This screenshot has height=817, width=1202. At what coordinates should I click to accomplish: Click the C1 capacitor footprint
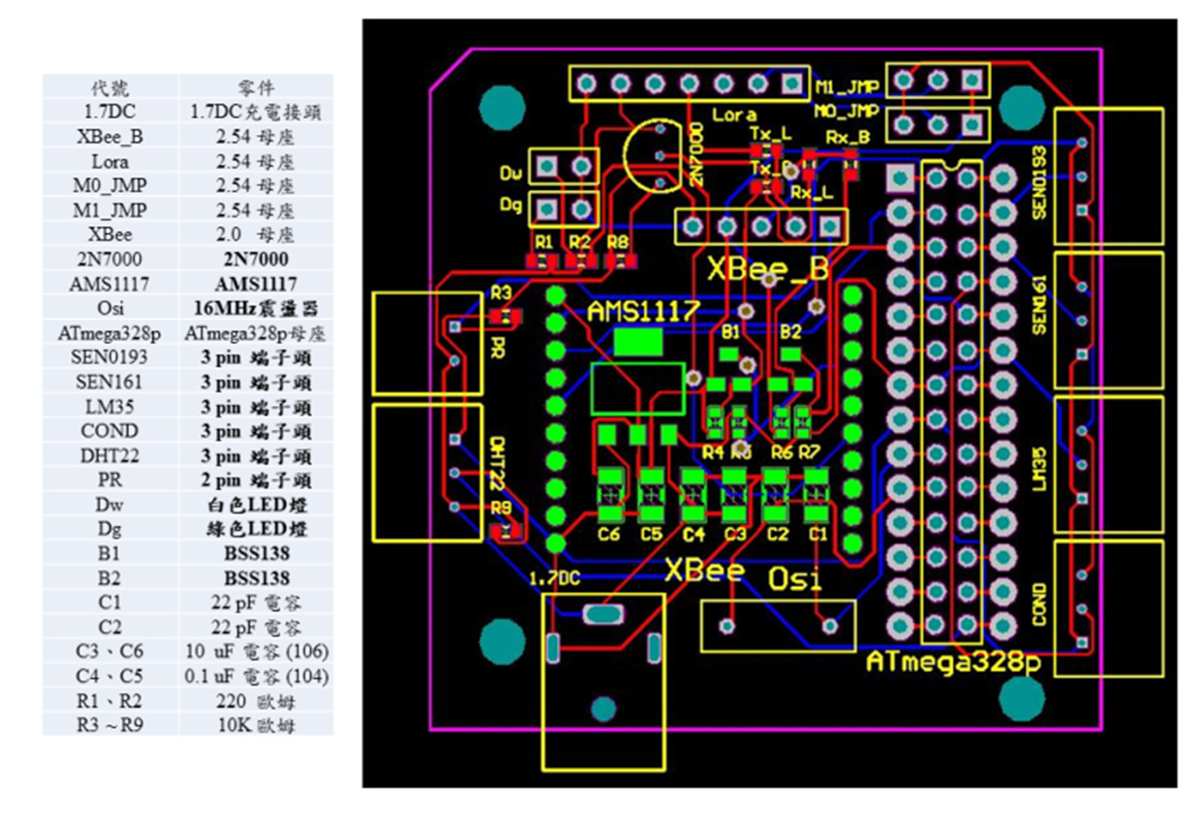pos(816,495)
